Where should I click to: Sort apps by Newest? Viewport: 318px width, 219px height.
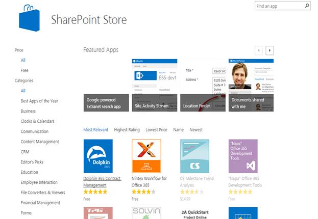click(x=196, y=130)
